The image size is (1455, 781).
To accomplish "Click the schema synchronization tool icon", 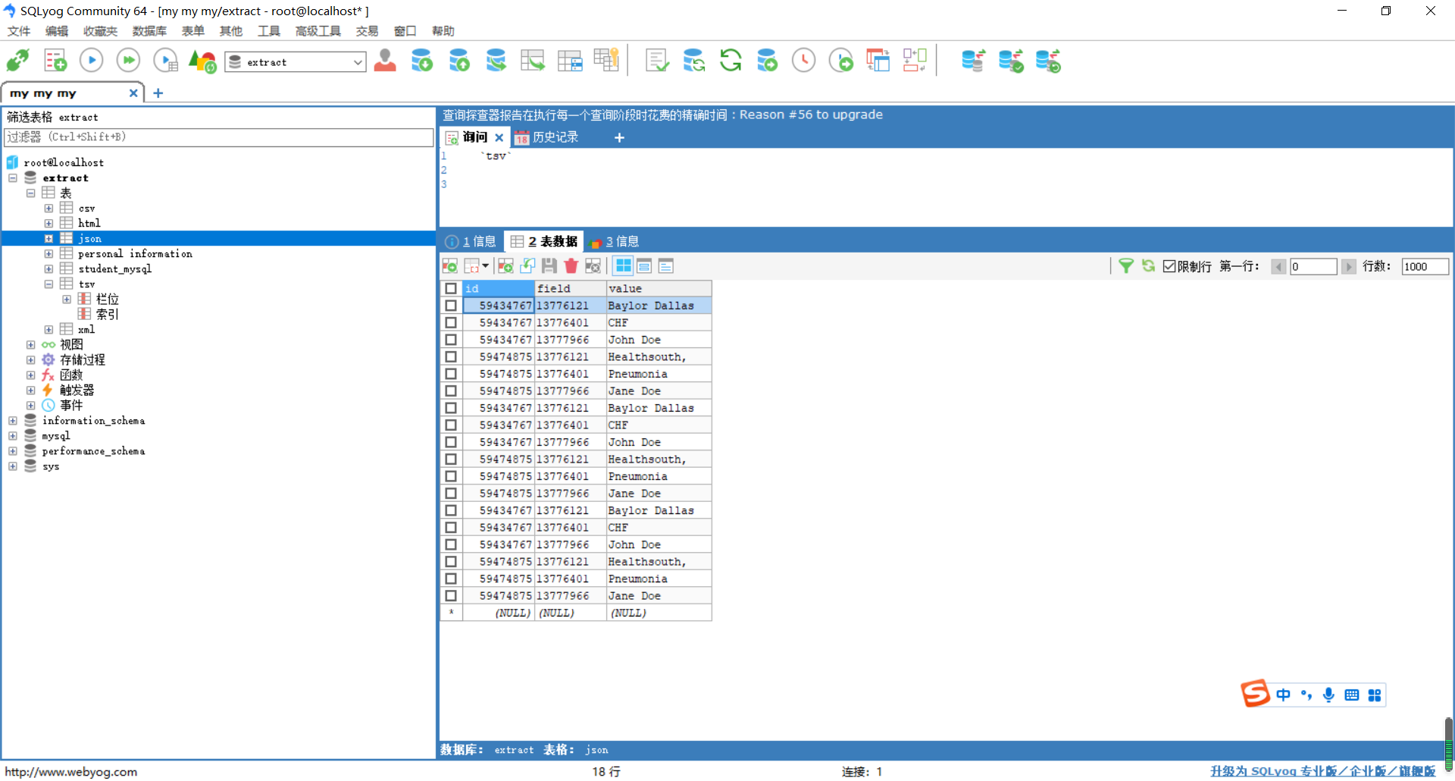I will 694,61.
